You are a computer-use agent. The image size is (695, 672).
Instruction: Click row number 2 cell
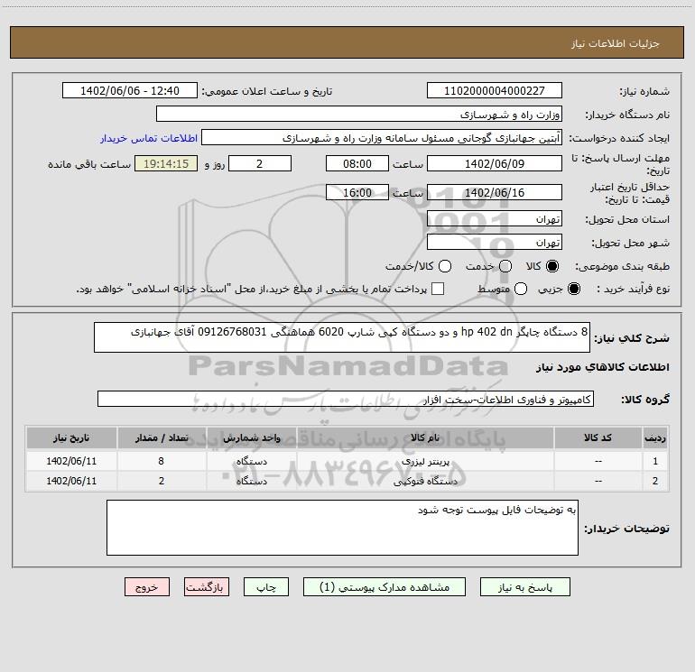coord(655,481)
